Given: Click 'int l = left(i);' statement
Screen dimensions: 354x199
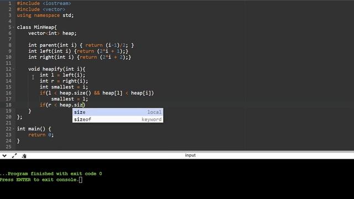Looking at the screenshot, I should tap(63, 75).
